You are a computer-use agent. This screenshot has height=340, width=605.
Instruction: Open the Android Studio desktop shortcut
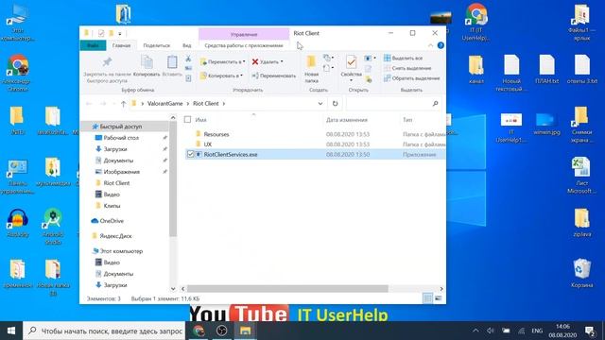coord(53,227)
